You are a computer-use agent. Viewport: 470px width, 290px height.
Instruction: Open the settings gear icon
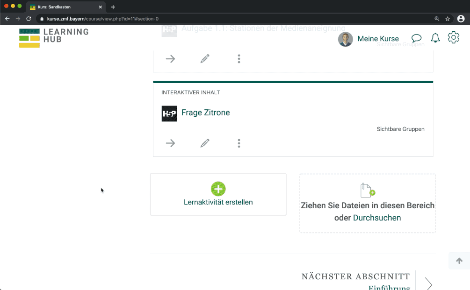click(x=454, y=37)
